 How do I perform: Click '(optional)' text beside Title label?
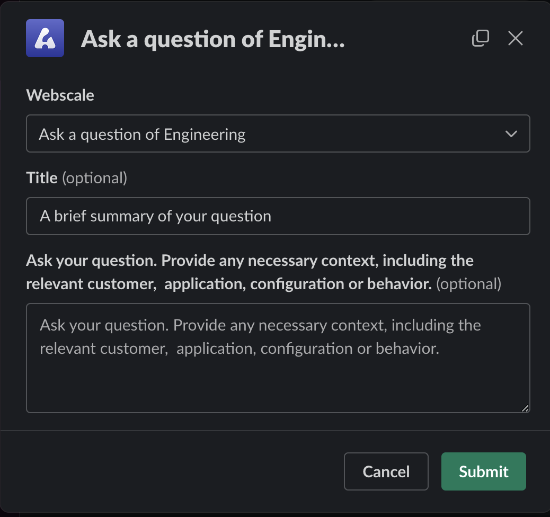(x=95, y=178)
